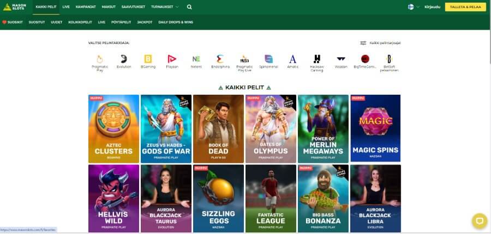The image size is (491, 234).
Task: Click the Finnish flag language icon
Action: tap(411, 7)
